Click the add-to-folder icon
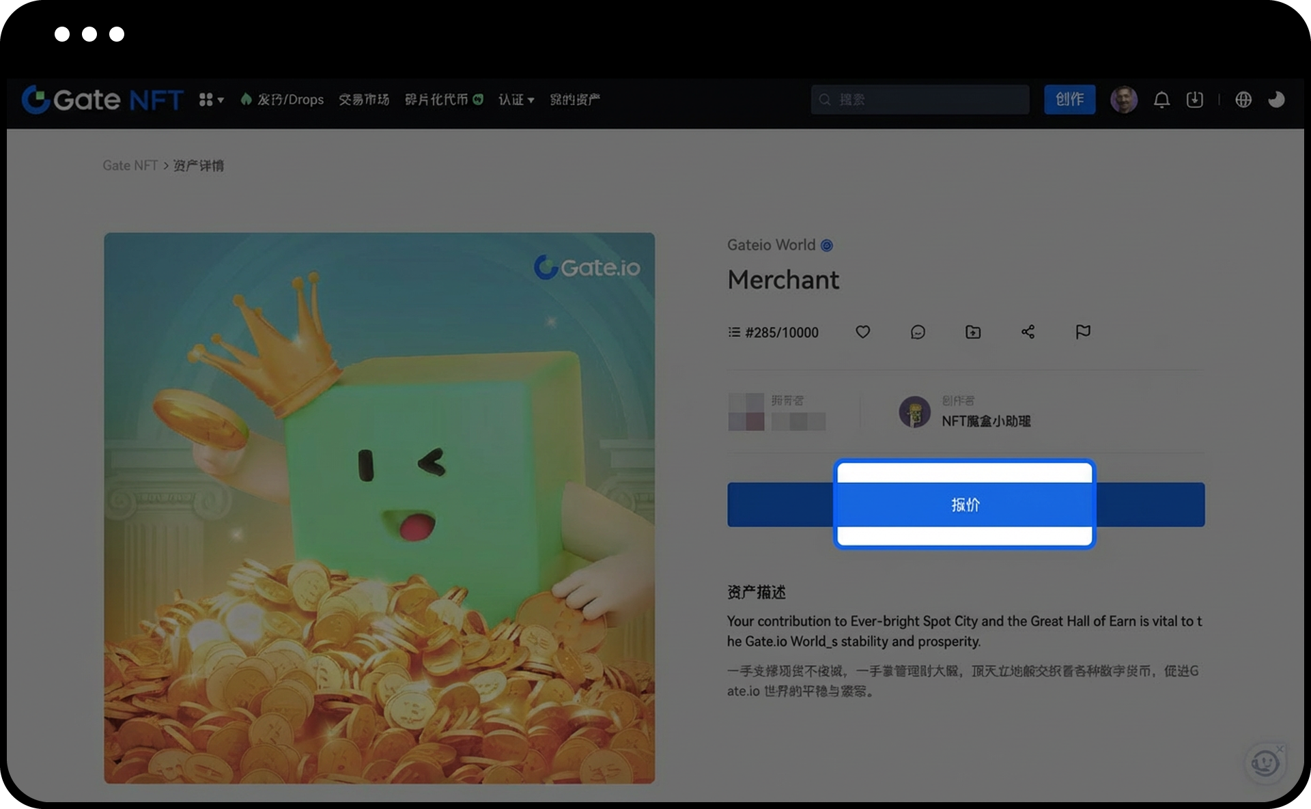The width and height of the screenshot is (1311, 809). pyautogui.click(x=973, y=332)
